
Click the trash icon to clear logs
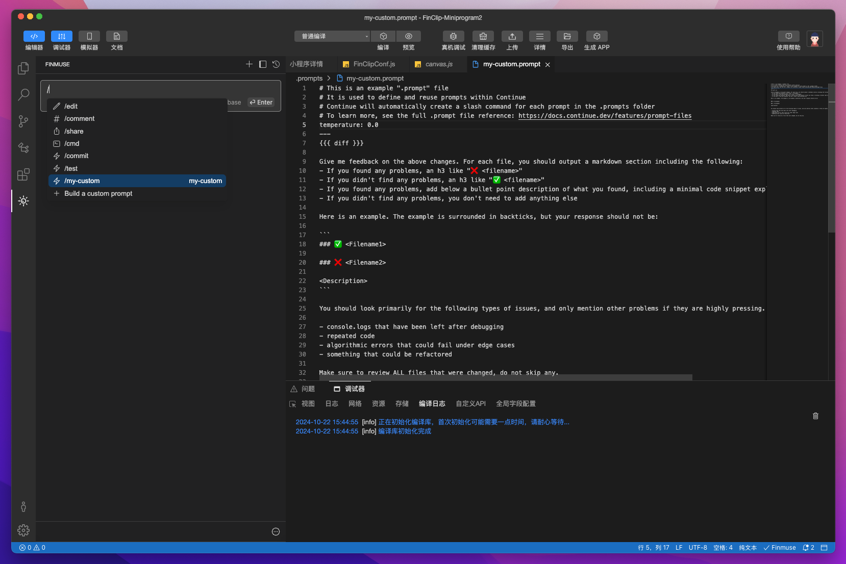tap(815, 416)
